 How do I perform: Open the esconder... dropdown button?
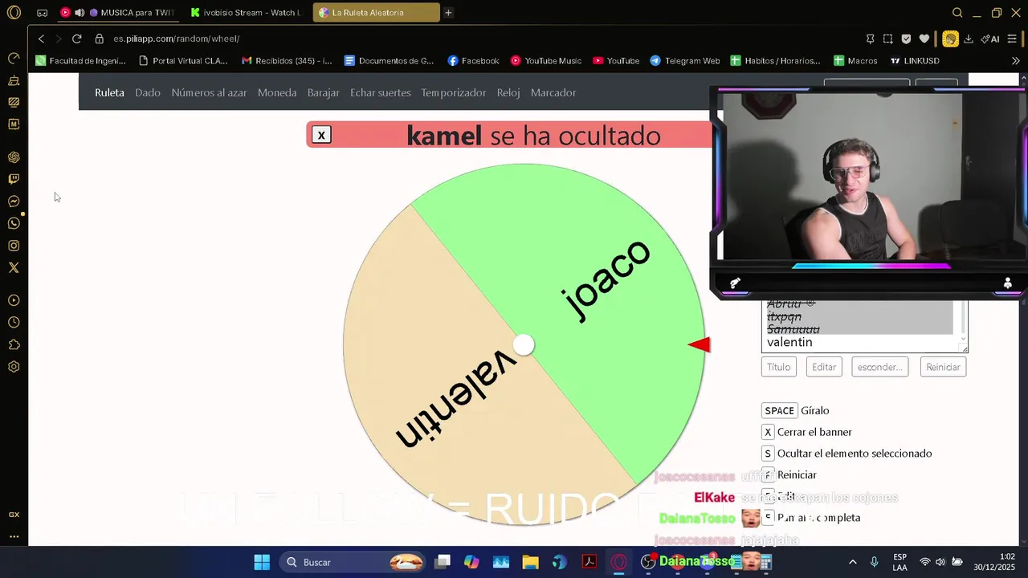[x=879, y=367]
